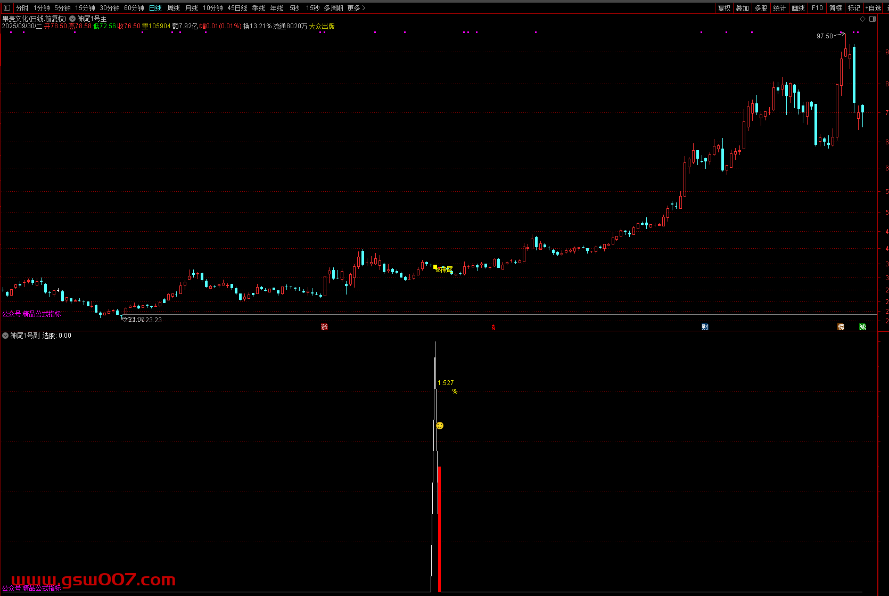Expand the 神尾1号主 indicator dropdown
The image size is (889, 596).
point(72,19)
